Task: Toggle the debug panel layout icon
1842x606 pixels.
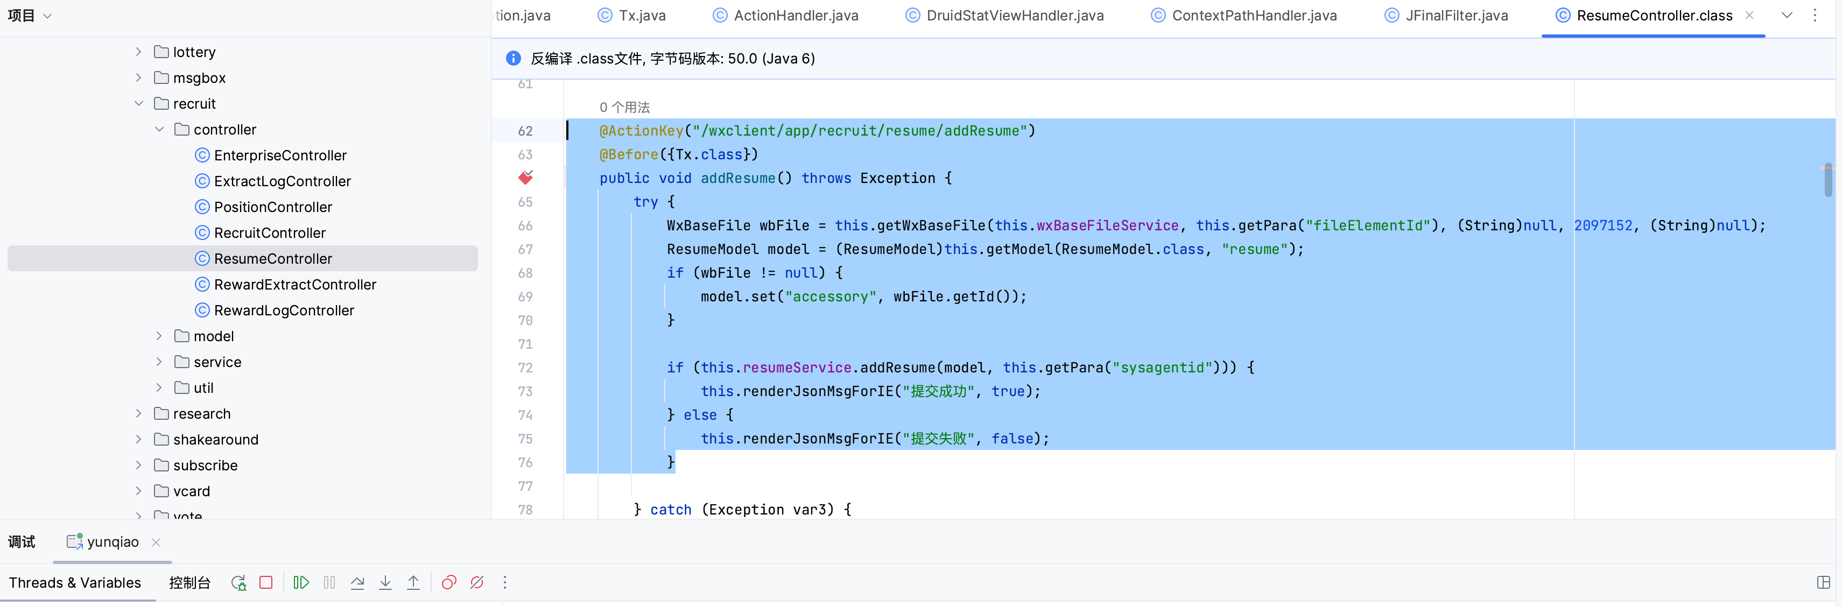Action: click(x=1823, y=583)
